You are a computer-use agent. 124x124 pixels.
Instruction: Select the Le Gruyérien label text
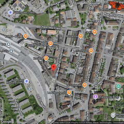coord(74,85)
